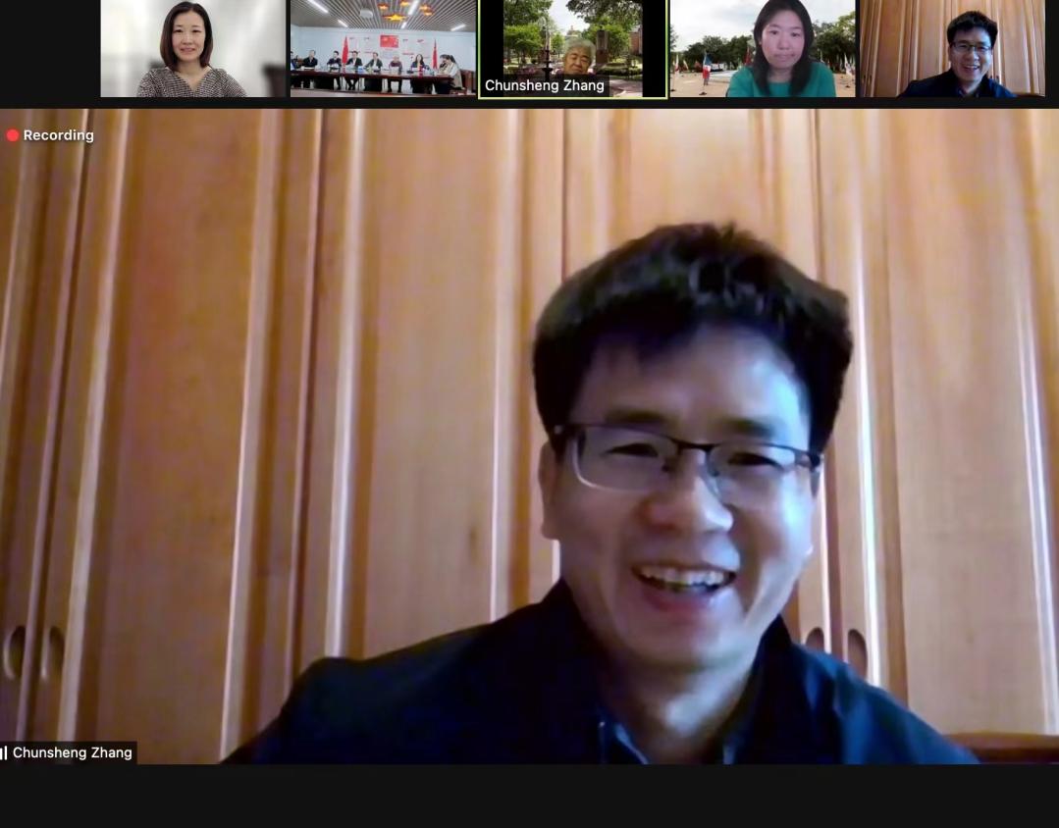The image size is (1059, 828).
Task: Select thumbnail of woman in teal top
Action: click(763, 48)
